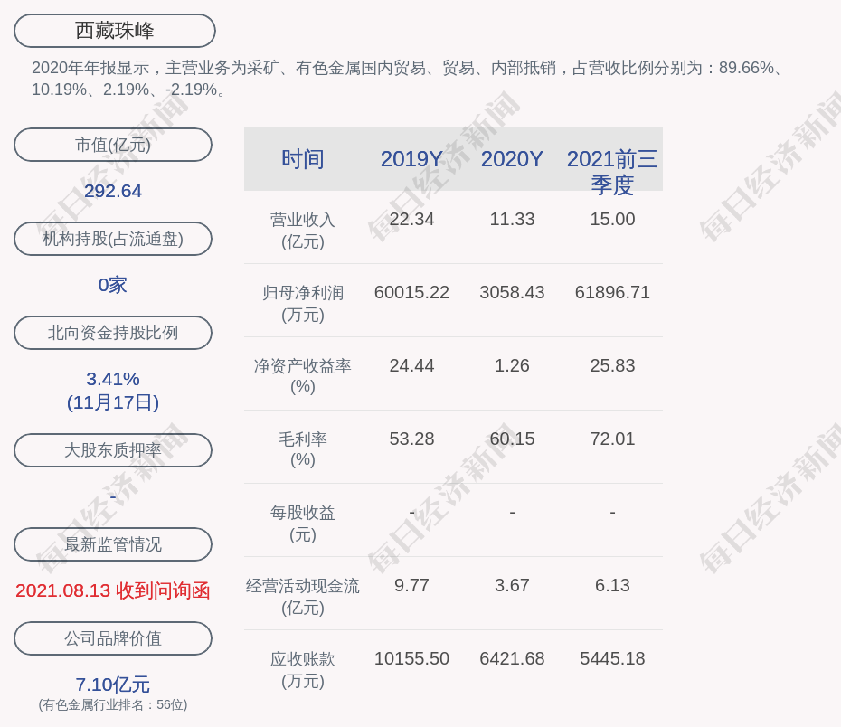
Task: Click the gross margin value 53.28
Action: click(412, 439)
